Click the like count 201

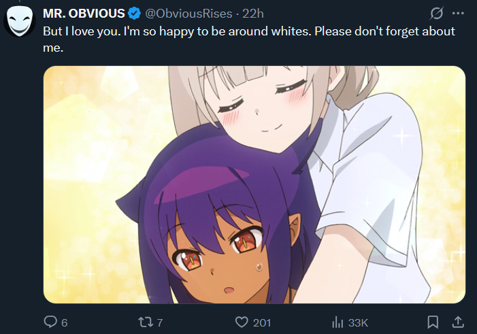[x=262, y=322]
